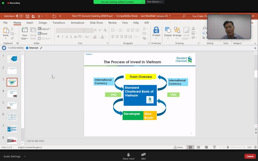Screen dimensions: 258x161
Task: Toggle text Shadow formatting
Action: coord(71,37)
